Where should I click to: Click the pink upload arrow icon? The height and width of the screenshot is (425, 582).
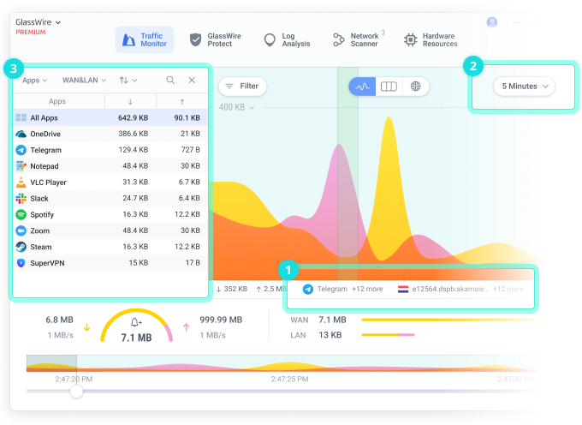point(187,327)
